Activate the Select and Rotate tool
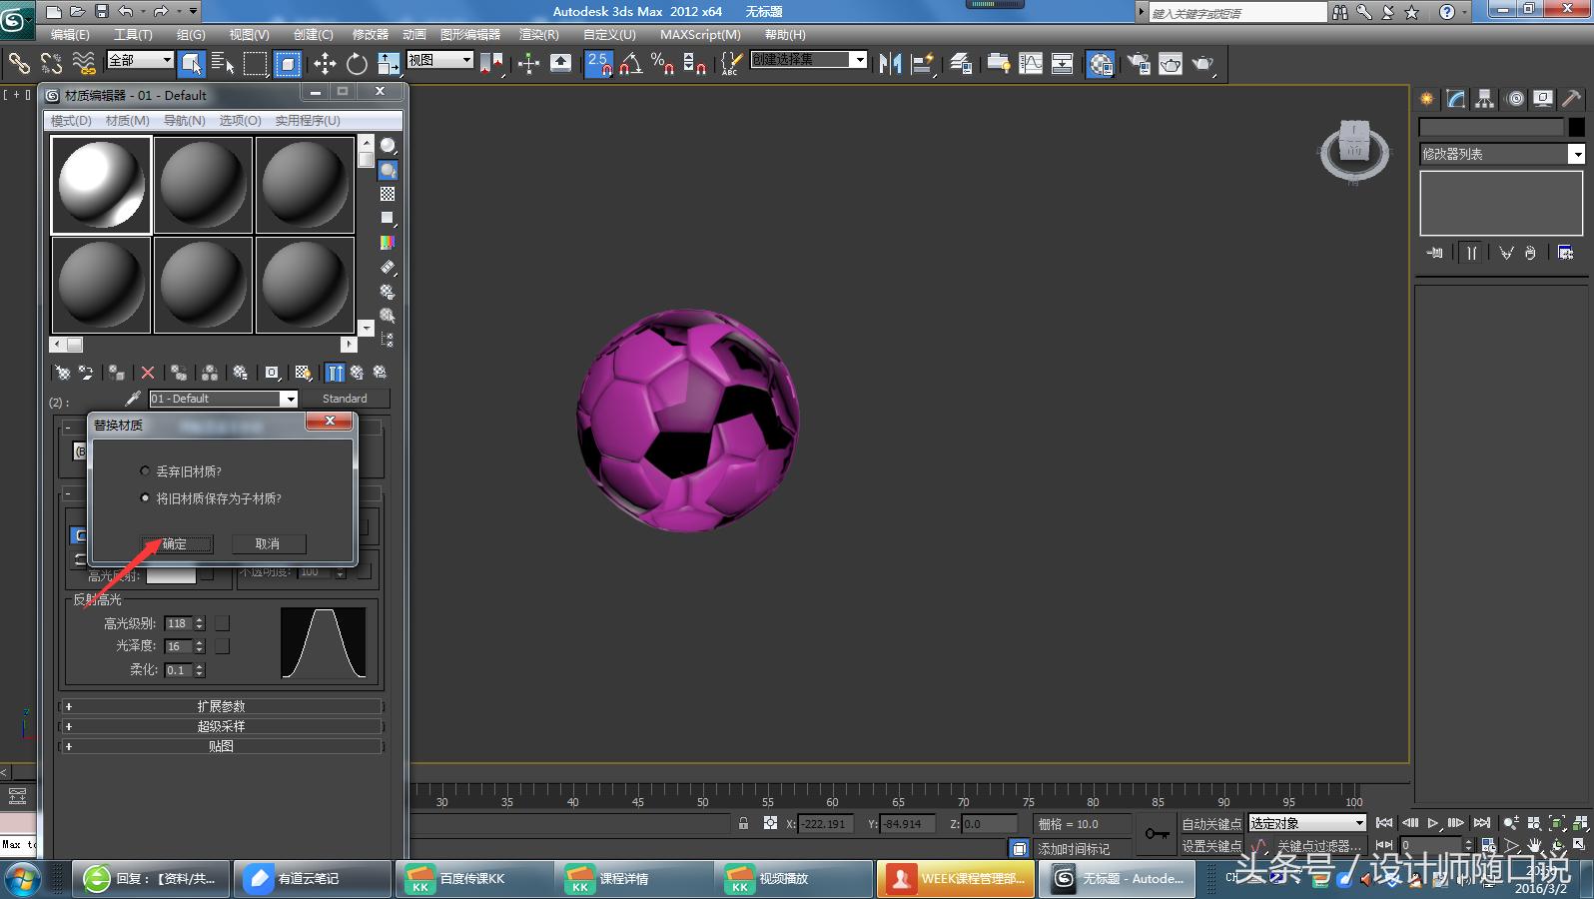 pos(357,64)
